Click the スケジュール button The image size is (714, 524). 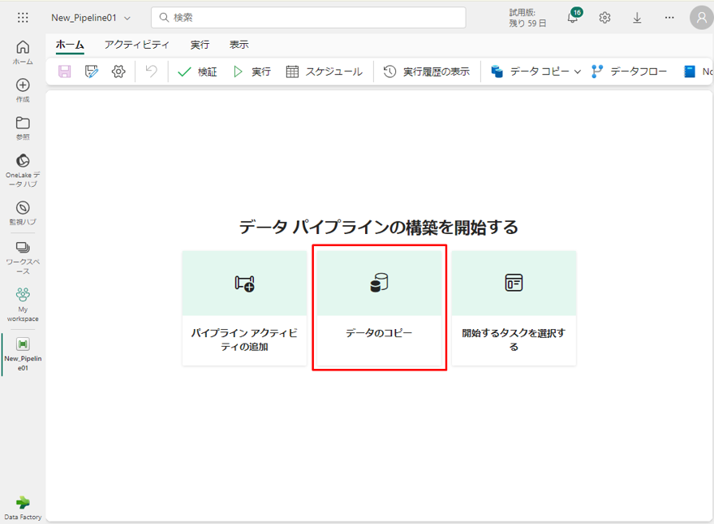325,71
